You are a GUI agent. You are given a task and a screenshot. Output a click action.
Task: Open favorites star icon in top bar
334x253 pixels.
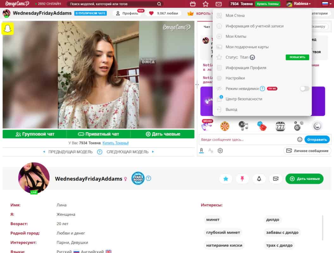pyautogui.click(x=205, y=4)
